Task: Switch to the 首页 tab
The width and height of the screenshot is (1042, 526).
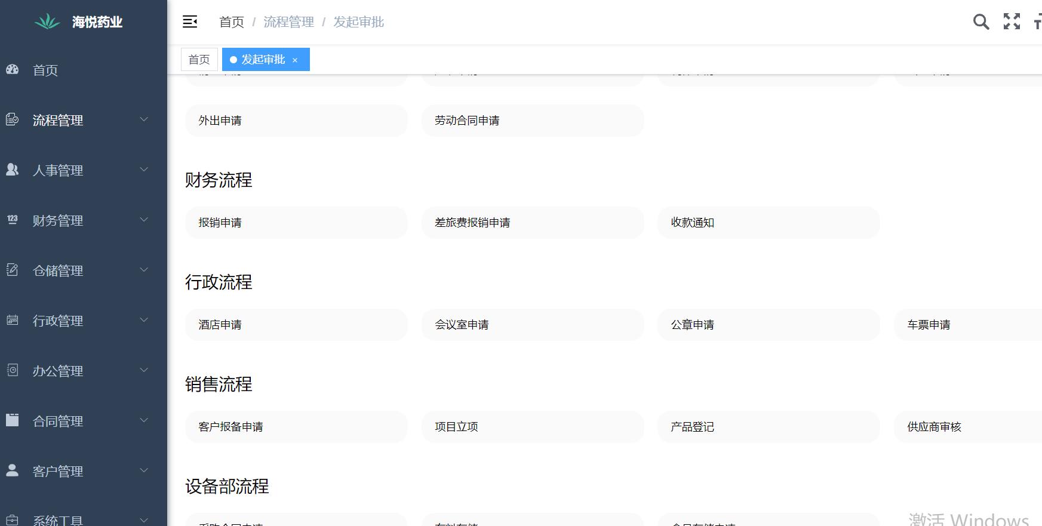Action: 199,60
